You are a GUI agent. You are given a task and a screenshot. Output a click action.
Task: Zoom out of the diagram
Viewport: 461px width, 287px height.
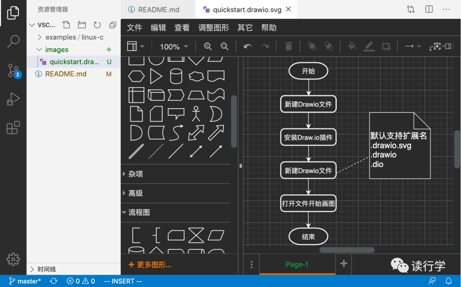pos(225,46)
